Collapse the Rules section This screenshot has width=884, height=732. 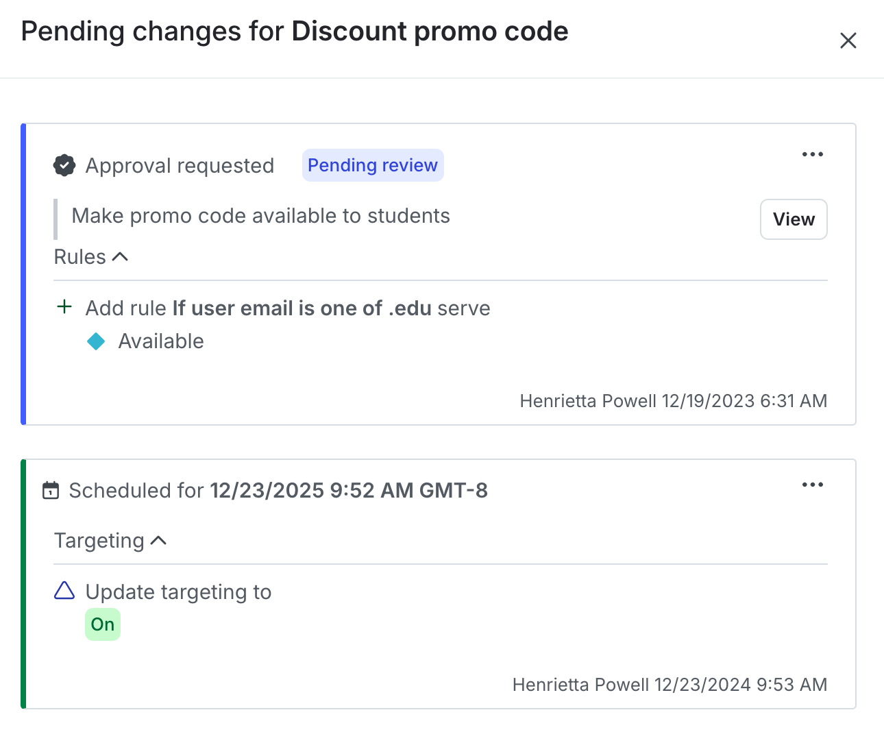click(91, 257)
